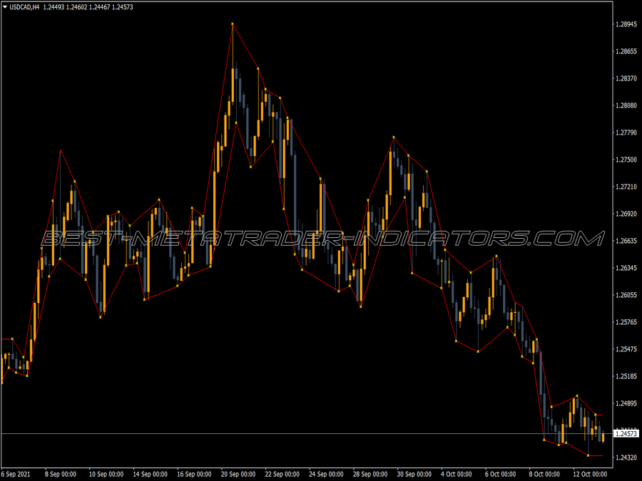This screenshot has height=481, width=642.
Task: Click the highest peak marker near 1.28945
Action: (x=233, y=24)
